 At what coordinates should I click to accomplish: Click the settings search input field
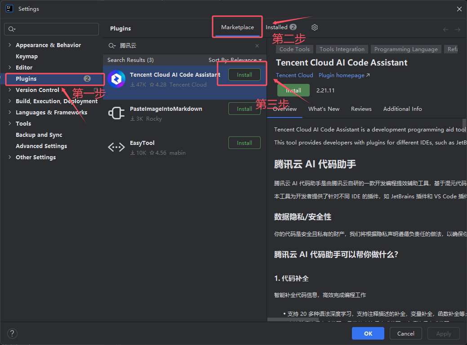51,29
